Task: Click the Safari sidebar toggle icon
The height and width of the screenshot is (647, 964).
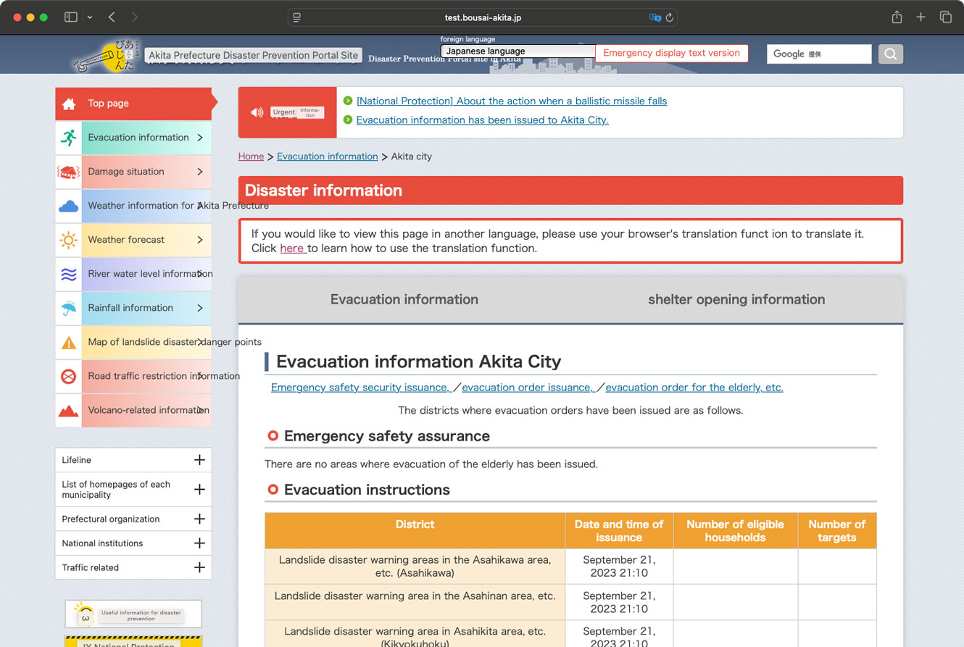Action: coord(71,17)
